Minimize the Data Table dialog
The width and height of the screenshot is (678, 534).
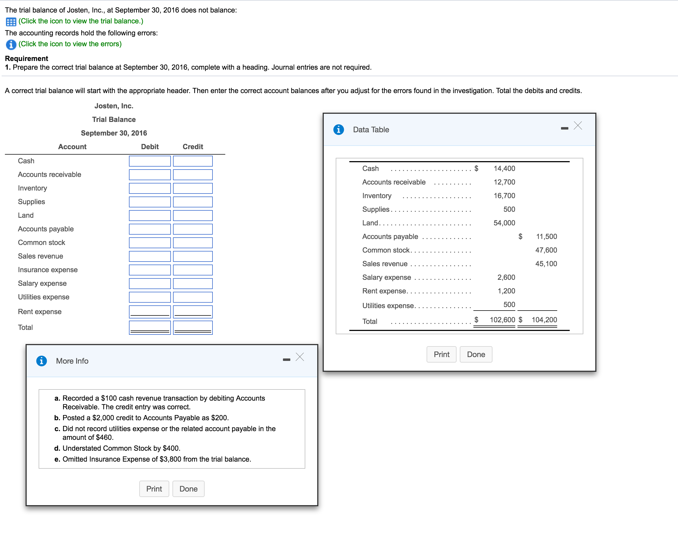(x=564, y=128)
